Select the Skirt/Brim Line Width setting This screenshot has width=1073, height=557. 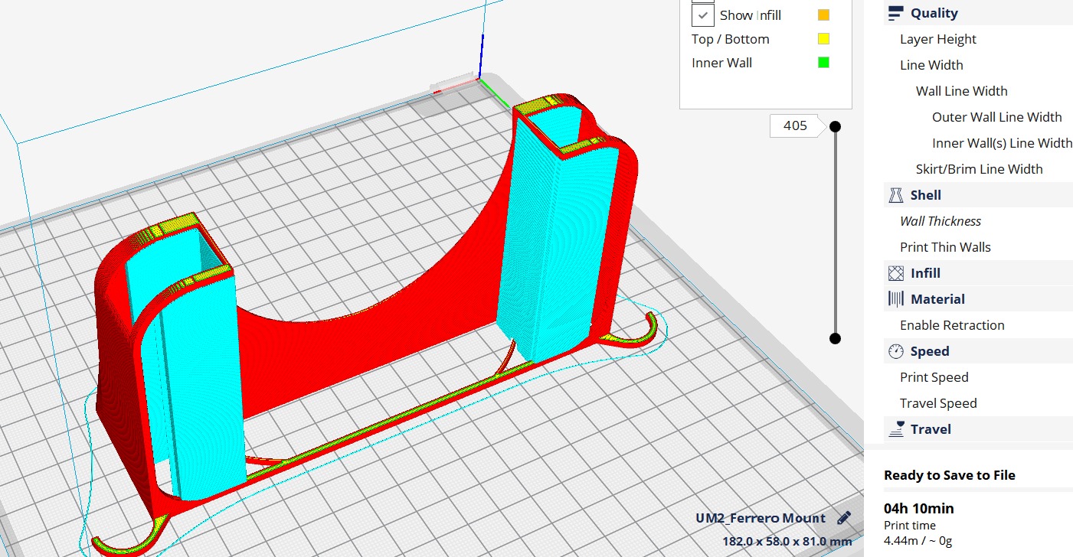coord(980,169)
